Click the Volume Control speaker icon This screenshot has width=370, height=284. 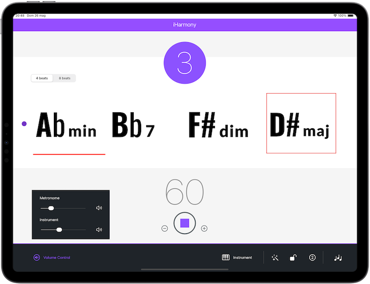[37, 258]
